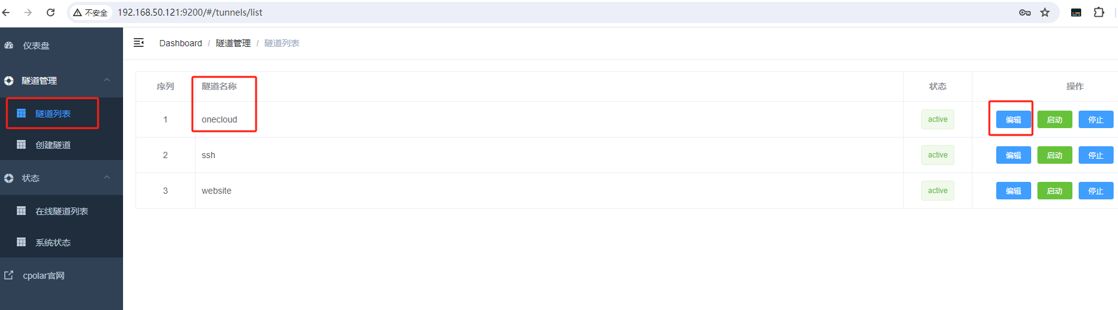1118x310 pixels.
Task: Collapse the 隧道管理 menu chevron
Action: click(x=107, y=80)
